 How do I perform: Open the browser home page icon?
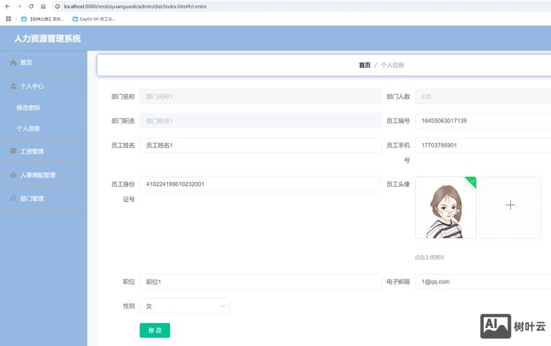point(44,6)
